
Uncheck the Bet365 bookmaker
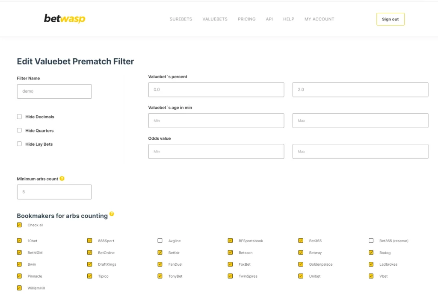[x=301, y=240]
